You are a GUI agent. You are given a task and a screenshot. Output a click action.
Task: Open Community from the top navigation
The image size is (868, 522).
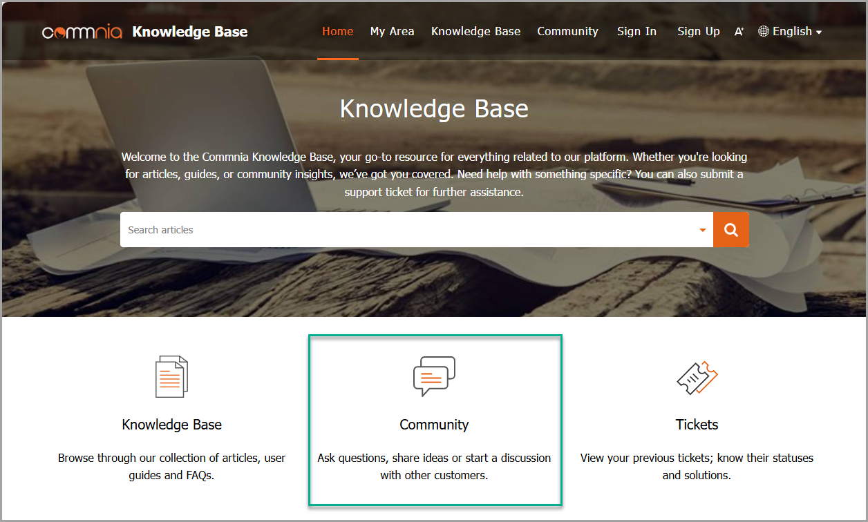point(567,31)
